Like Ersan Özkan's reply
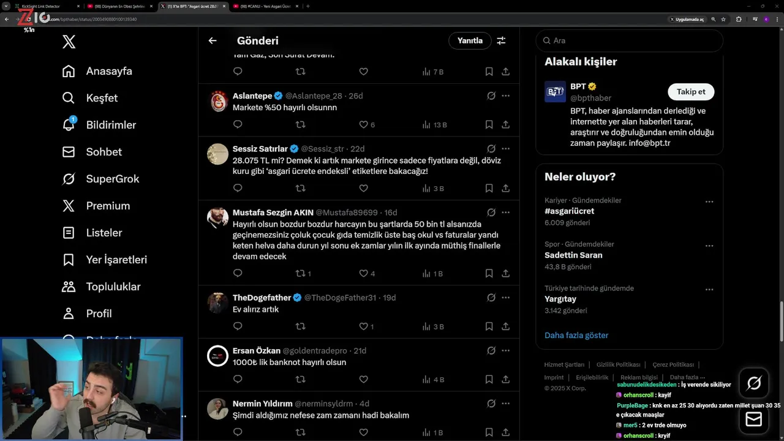This screenshot has width=784, height=441. pyautogui.click(x=363, y=379)
